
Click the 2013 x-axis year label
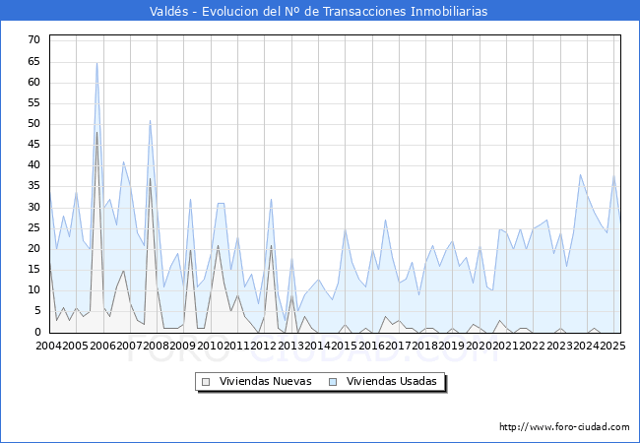290,346
